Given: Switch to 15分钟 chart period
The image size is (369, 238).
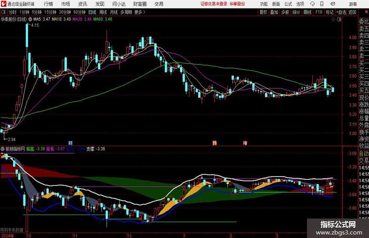Looking at the screenshot, I should 50,12.
